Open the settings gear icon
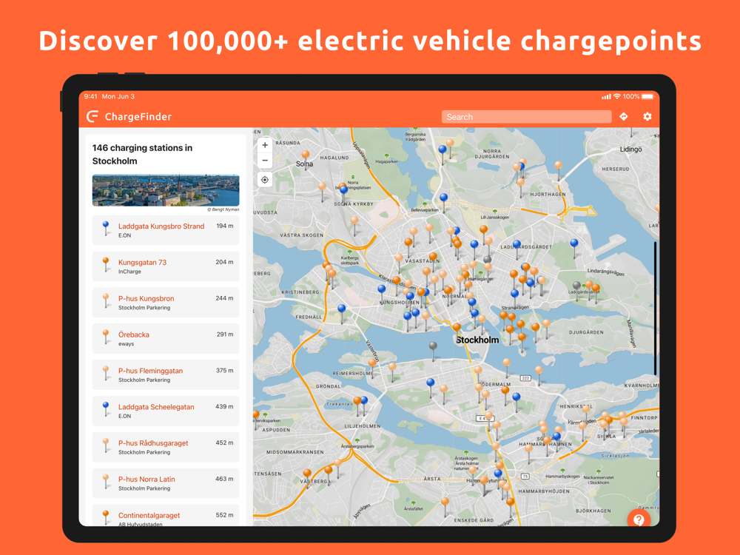 coord(647,117)
